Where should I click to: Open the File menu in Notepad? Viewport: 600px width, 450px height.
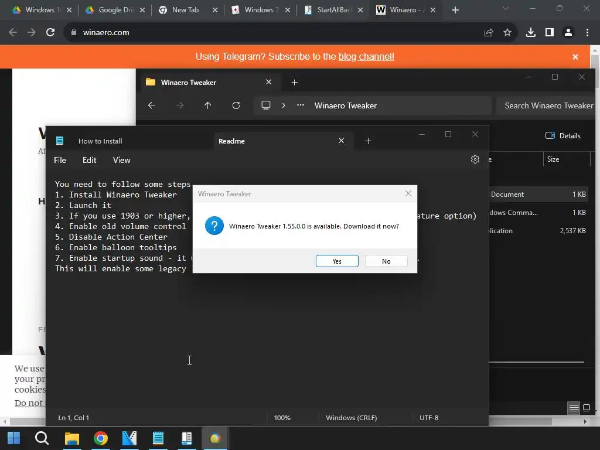[x=60, y=160]
